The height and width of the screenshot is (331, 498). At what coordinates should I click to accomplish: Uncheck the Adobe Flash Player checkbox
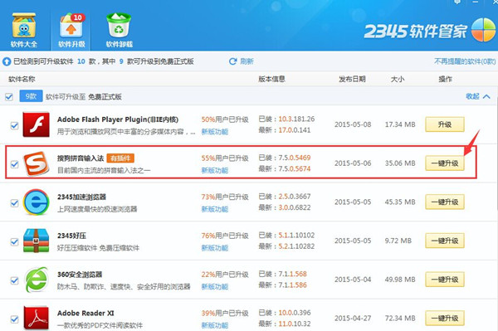[x=14, y=125]
